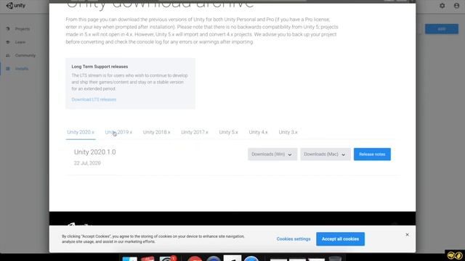465x261 pixels.
Task: Switch to the Unity 2018.x tab
Action: [x=157, y=132]
